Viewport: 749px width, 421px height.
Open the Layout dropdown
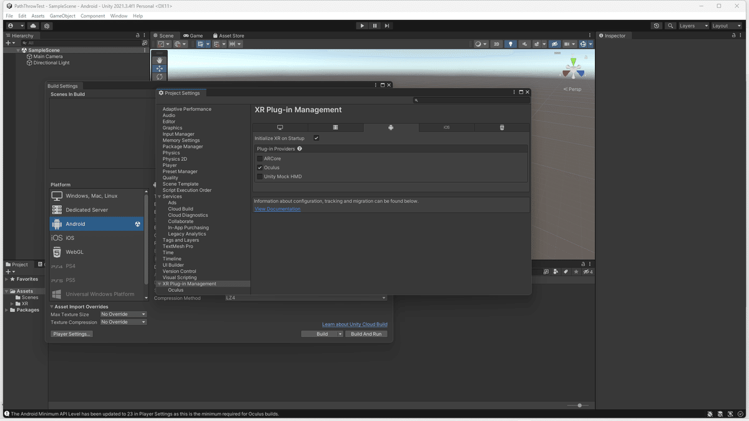tap(728, 26)
